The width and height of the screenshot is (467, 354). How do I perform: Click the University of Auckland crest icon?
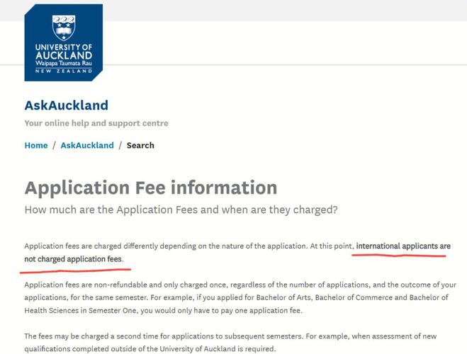pos(64,27)
